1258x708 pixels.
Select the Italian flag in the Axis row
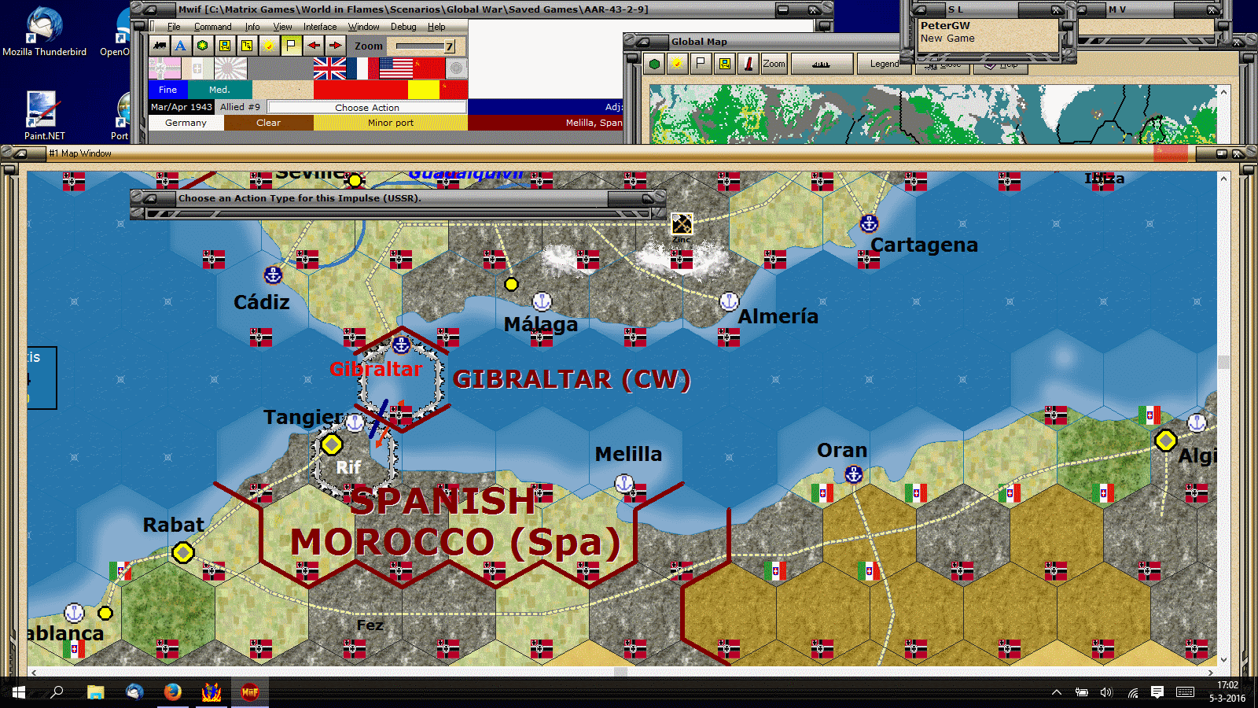pyautogui.click(x=197, y=68)
